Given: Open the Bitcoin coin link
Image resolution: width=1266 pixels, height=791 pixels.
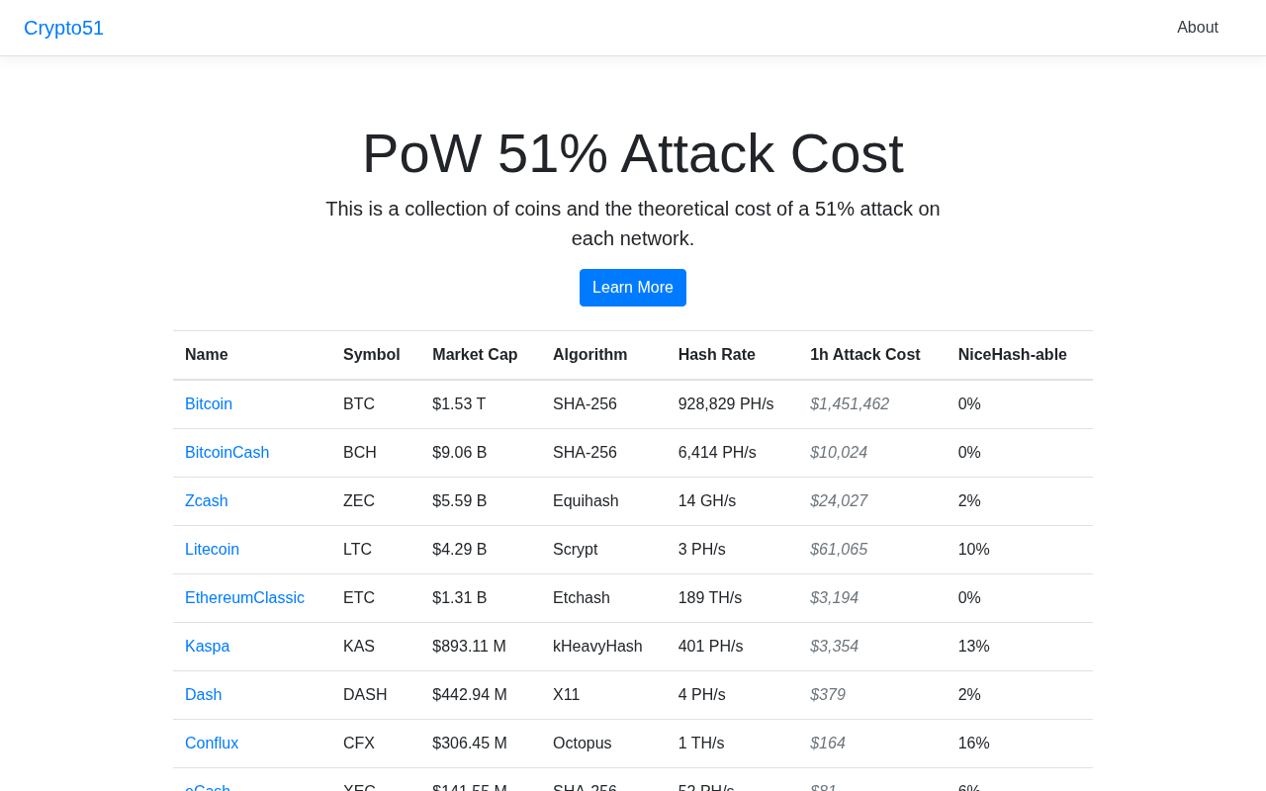Looking at the screenshot, I should [x=209, y=404].
